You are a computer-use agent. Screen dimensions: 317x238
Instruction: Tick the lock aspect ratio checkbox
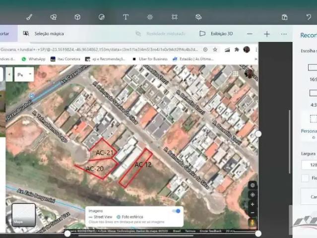pyautogui.click(x=305, y=178)
